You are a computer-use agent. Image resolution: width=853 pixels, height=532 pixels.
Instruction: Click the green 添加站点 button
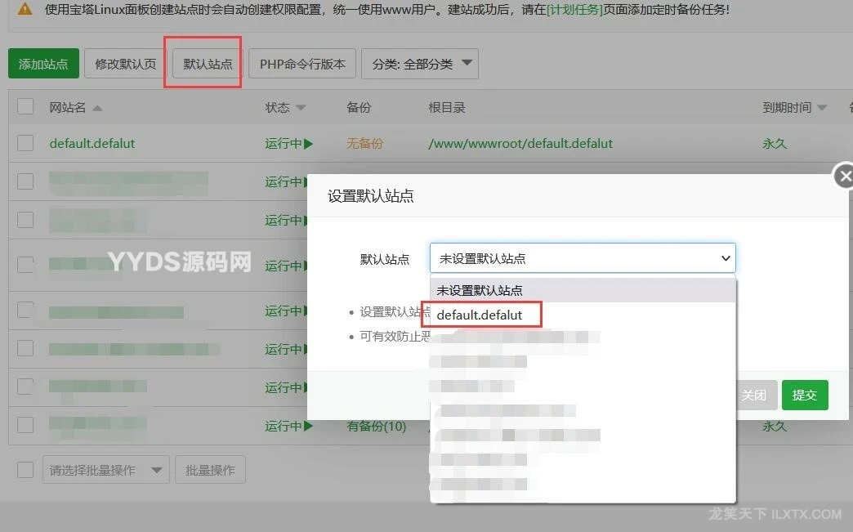(43, 64)
